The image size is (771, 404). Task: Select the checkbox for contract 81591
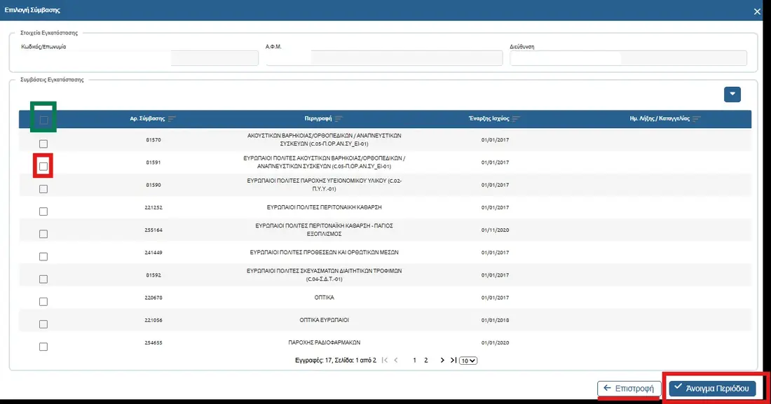pos(43,166)
